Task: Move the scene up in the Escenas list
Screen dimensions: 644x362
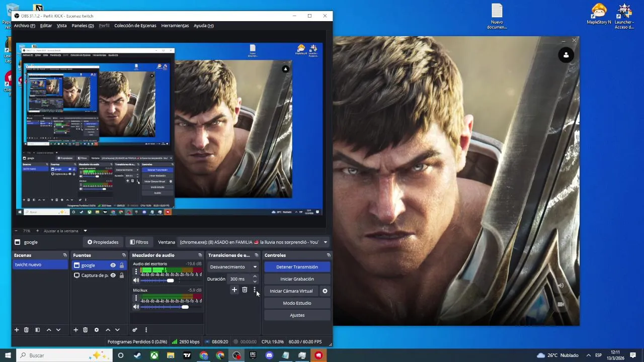Action: [49, 330]
